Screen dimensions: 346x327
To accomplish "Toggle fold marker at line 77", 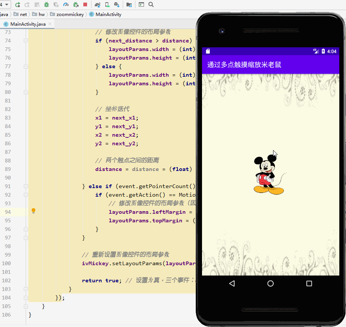I will click(x=26, y=66).
